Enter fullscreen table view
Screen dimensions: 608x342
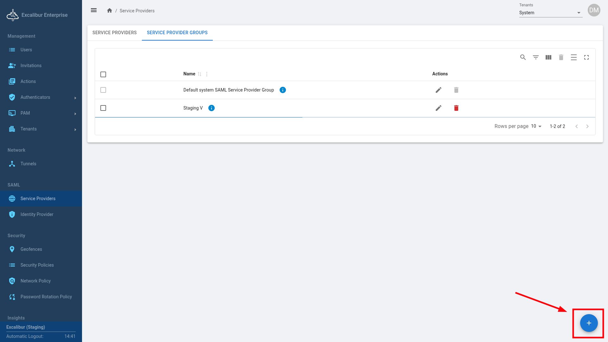pyautogui.click(x=586, y=57)
